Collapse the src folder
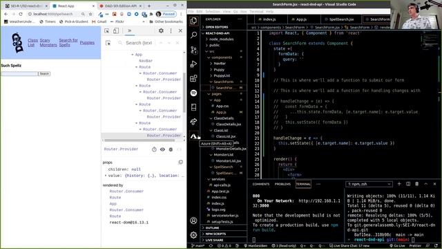 (212, 51)
